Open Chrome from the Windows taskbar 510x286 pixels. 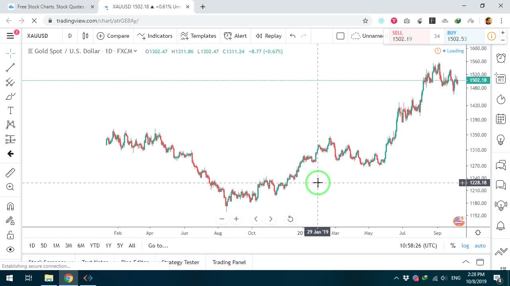(x=69, y=278)
